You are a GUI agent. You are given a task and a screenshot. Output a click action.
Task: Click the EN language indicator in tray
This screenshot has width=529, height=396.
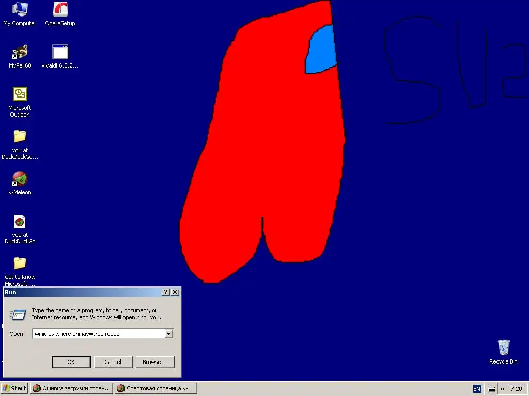(477, 389)
